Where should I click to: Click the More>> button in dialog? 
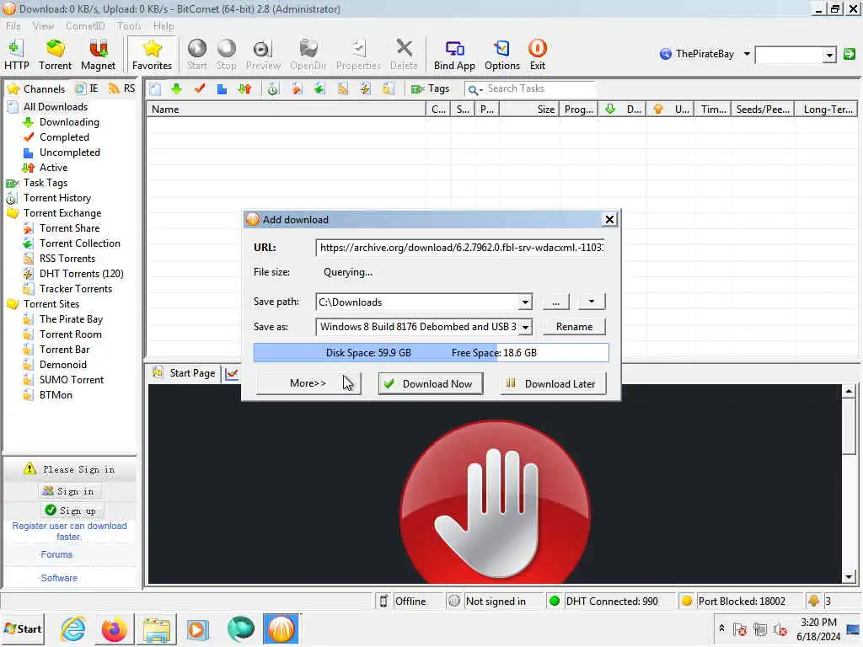pos(308,383)
